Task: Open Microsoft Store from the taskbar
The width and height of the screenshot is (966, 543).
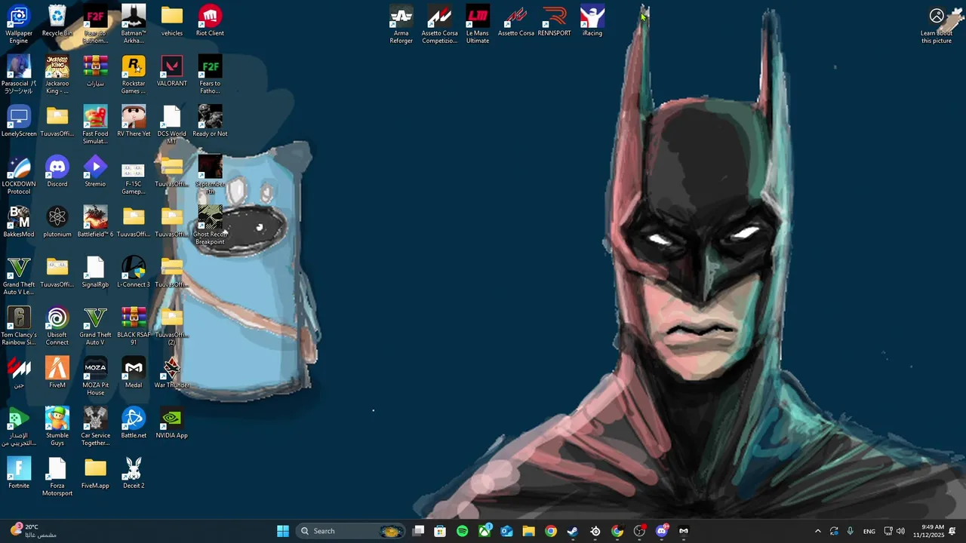Action: point(440,531)
